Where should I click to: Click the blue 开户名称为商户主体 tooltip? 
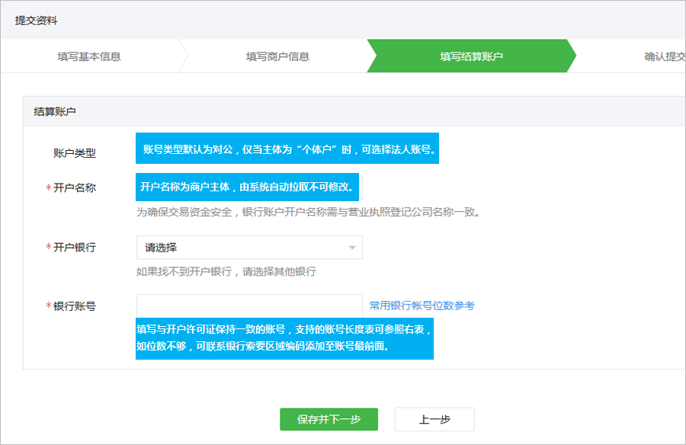coord(248,187)
